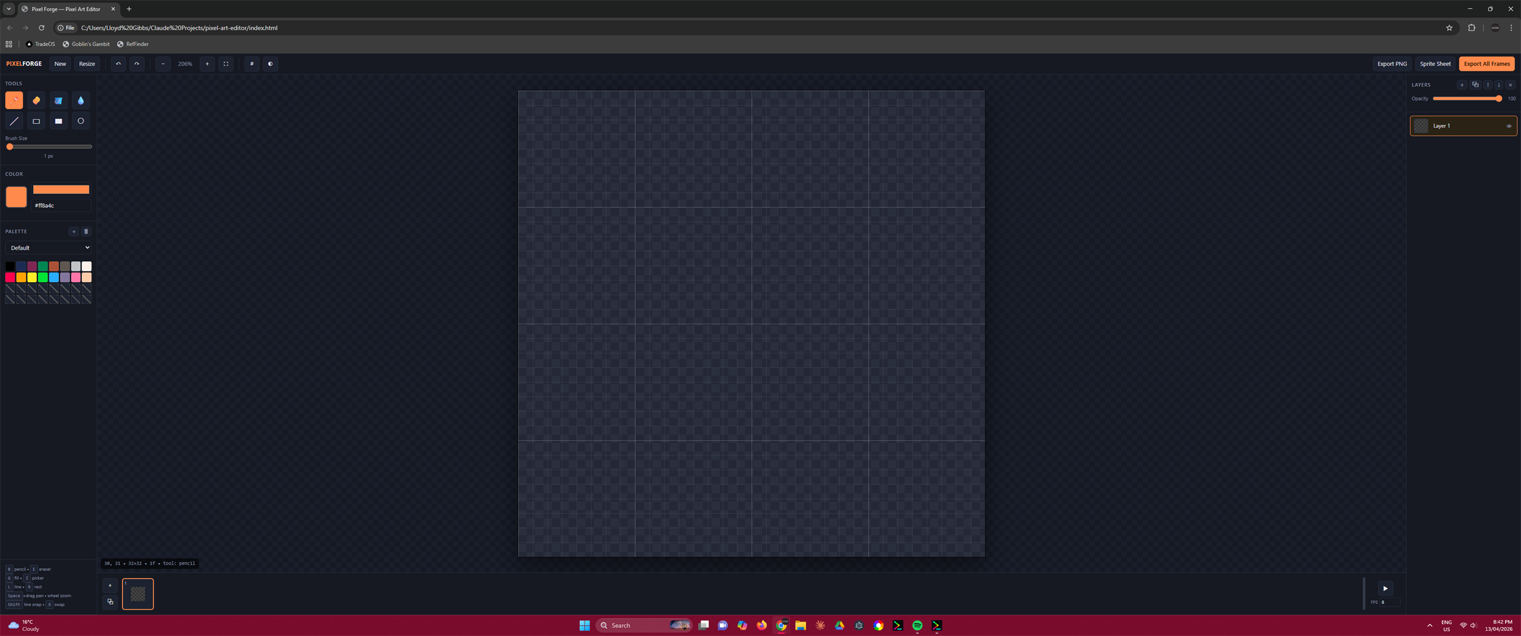1521x636 pixels.
Task: Select the Eraser tool
Action: tap(36, 100)
